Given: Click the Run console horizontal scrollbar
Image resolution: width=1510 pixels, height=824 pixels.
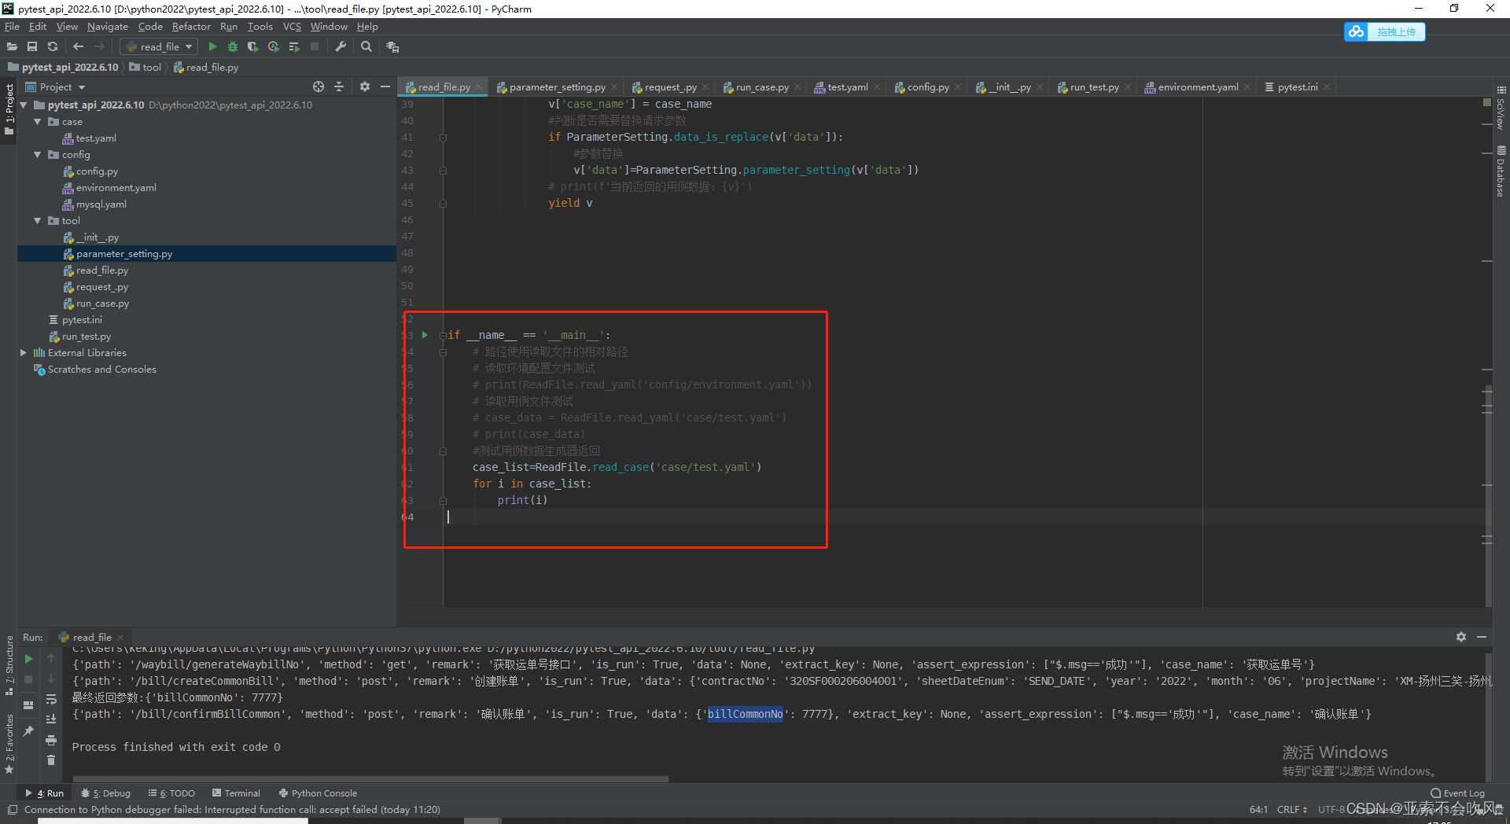Looking at the screenshot, I should point(370,779).
